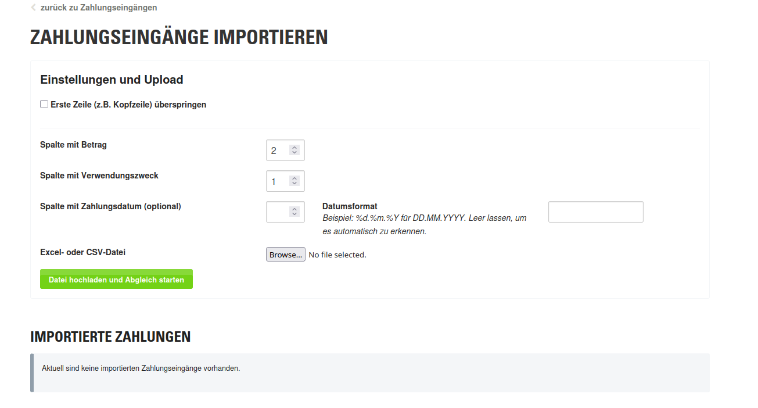Screen dimensions: 758x408
Task: Lower Zahlungsdatum column number with down arrow
Action: pos(294,214)
